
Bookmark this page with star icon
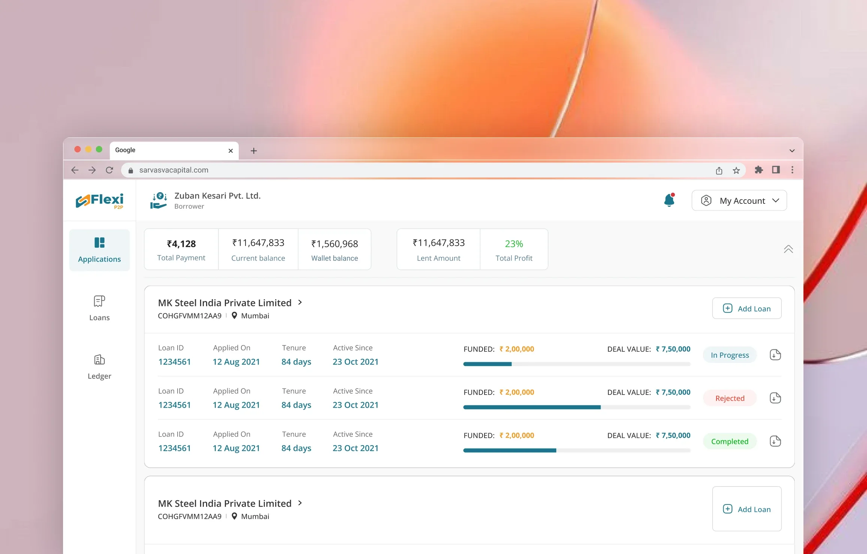pyautogui.click(x=736, y=170)
